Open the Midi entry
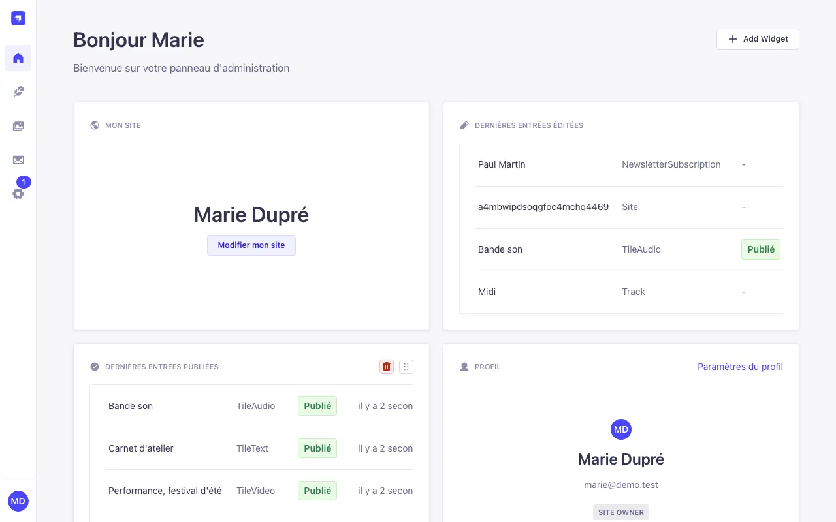Screen dimensions: 836x522 (487, 292)
